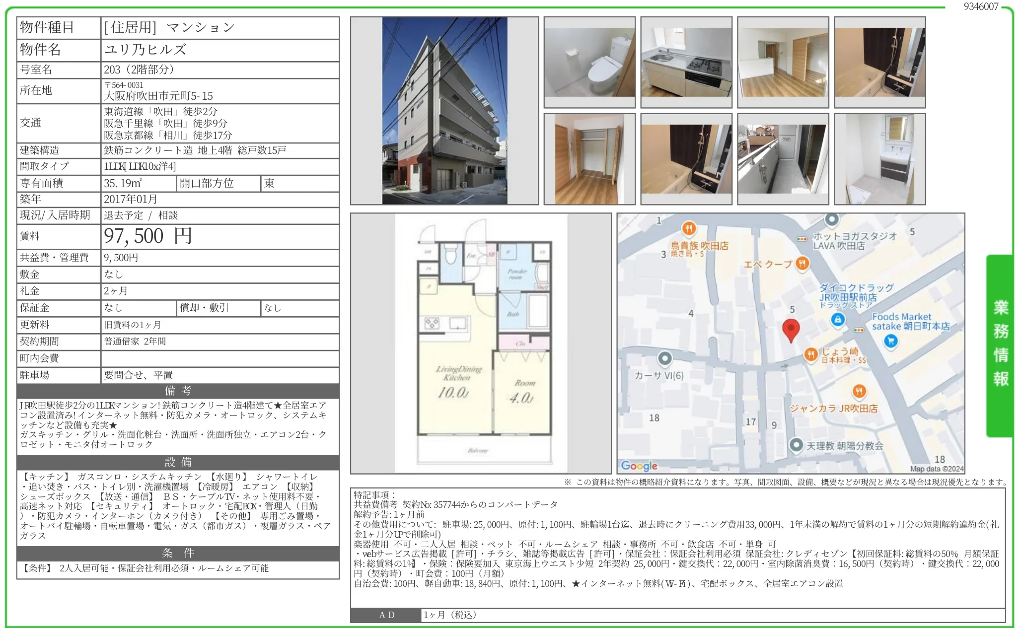This screenshot has height=628, width=1021.
Task: Click the red location pin on map
Action: pos(791,329)
